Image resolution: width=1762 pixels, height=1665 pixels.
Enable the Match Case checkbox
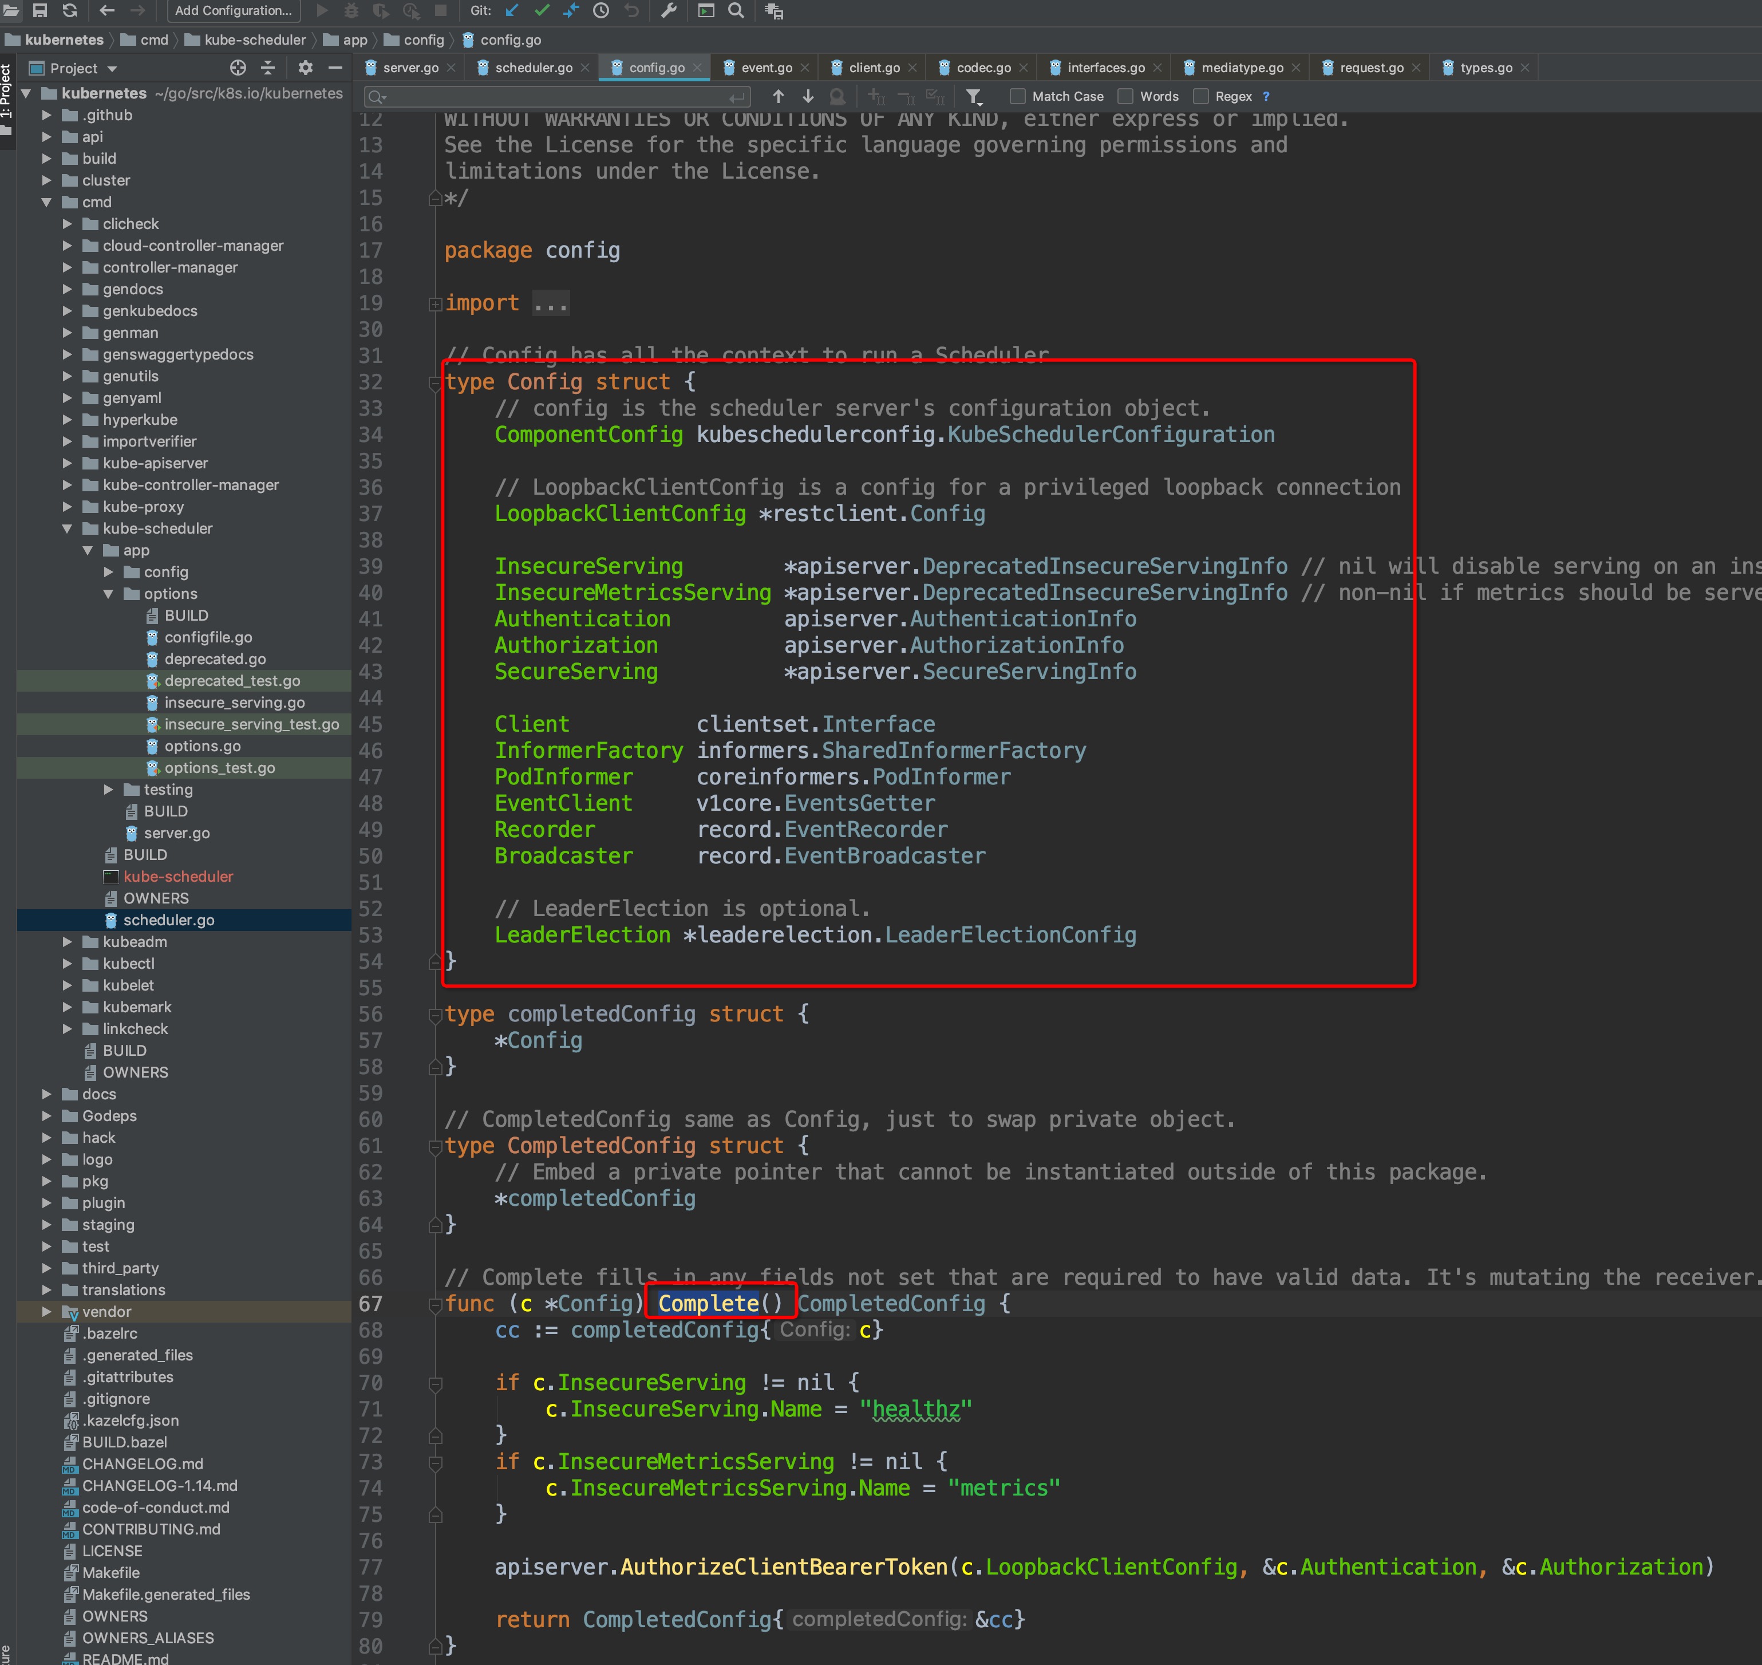1018,97
